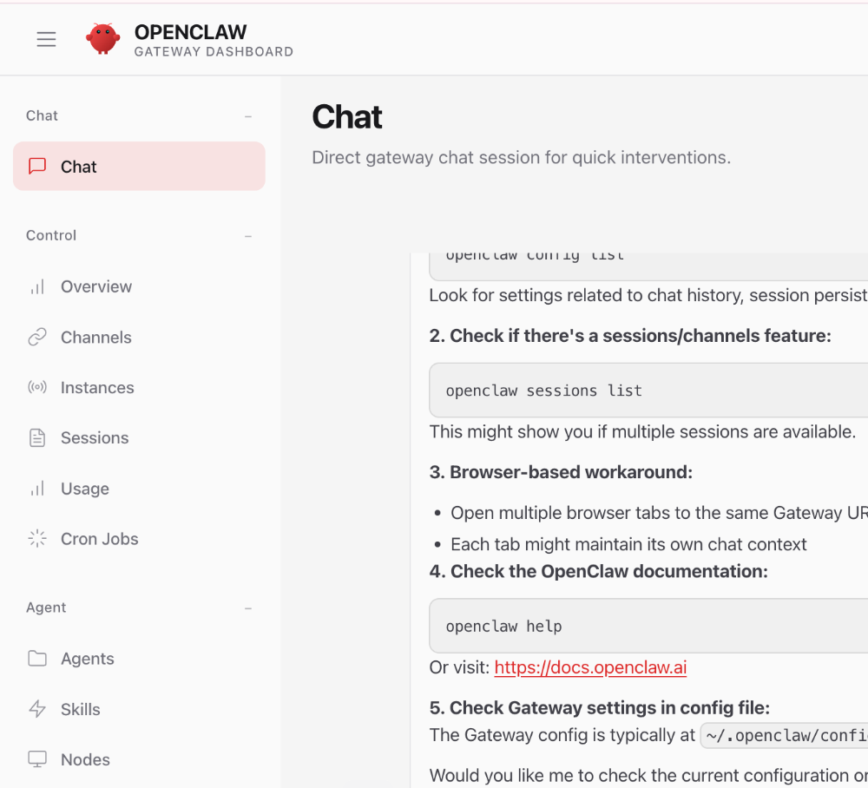Toggle the hamburger sidebar menu

point(46,39)
